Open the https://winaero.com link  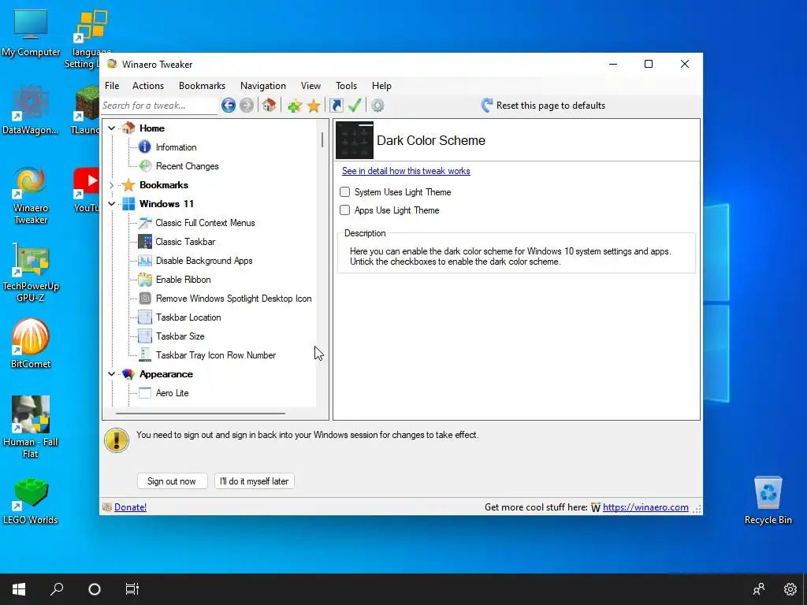tap(645, 507)
